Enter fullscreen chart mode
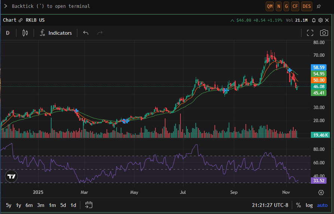Viewport: 334px width, 214px height. click(310, 33)
